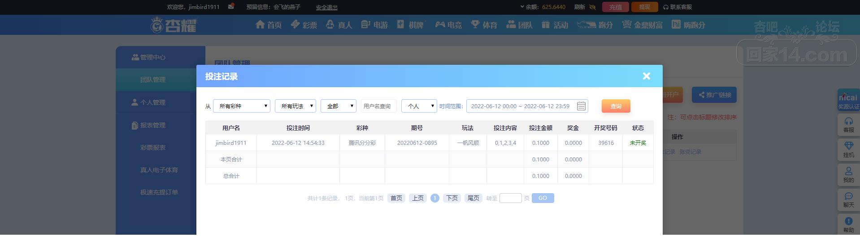Open the 客服 headset floating icon
Viewport: 860px width, 245px height.
(848, 125)
